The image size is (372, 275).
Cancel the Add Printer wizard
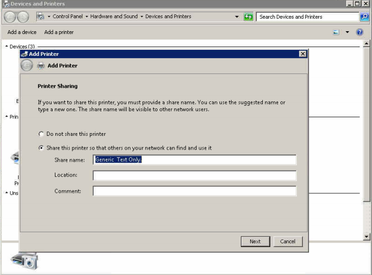tap(288, 242)
